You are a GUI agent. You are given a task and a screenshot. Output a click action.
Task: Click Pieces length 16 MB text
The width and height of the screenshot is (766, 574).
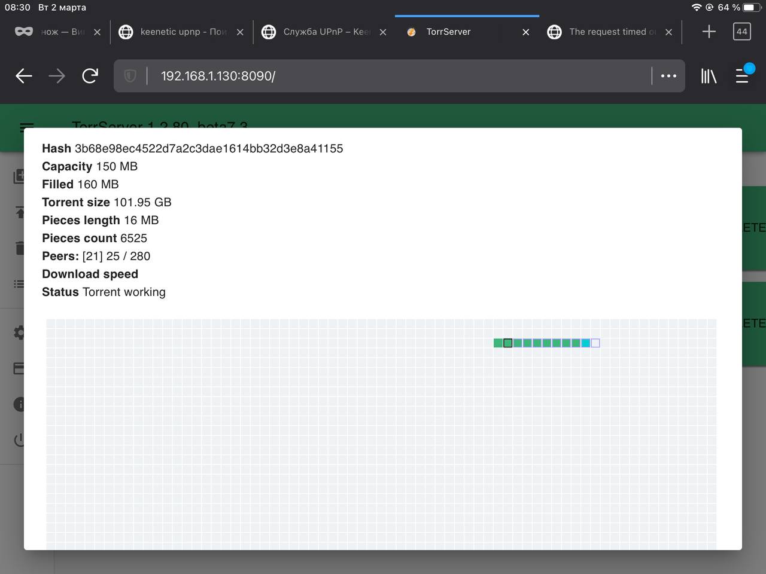click(x=100, y=220)
